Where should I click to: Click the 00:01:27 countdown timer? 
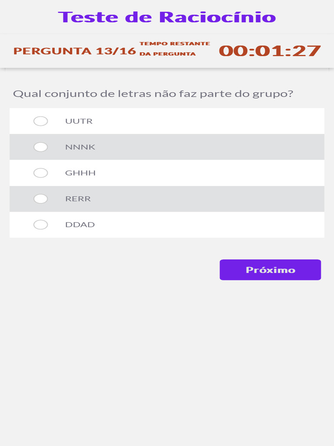pyautogui.click(x=270, y=51)
